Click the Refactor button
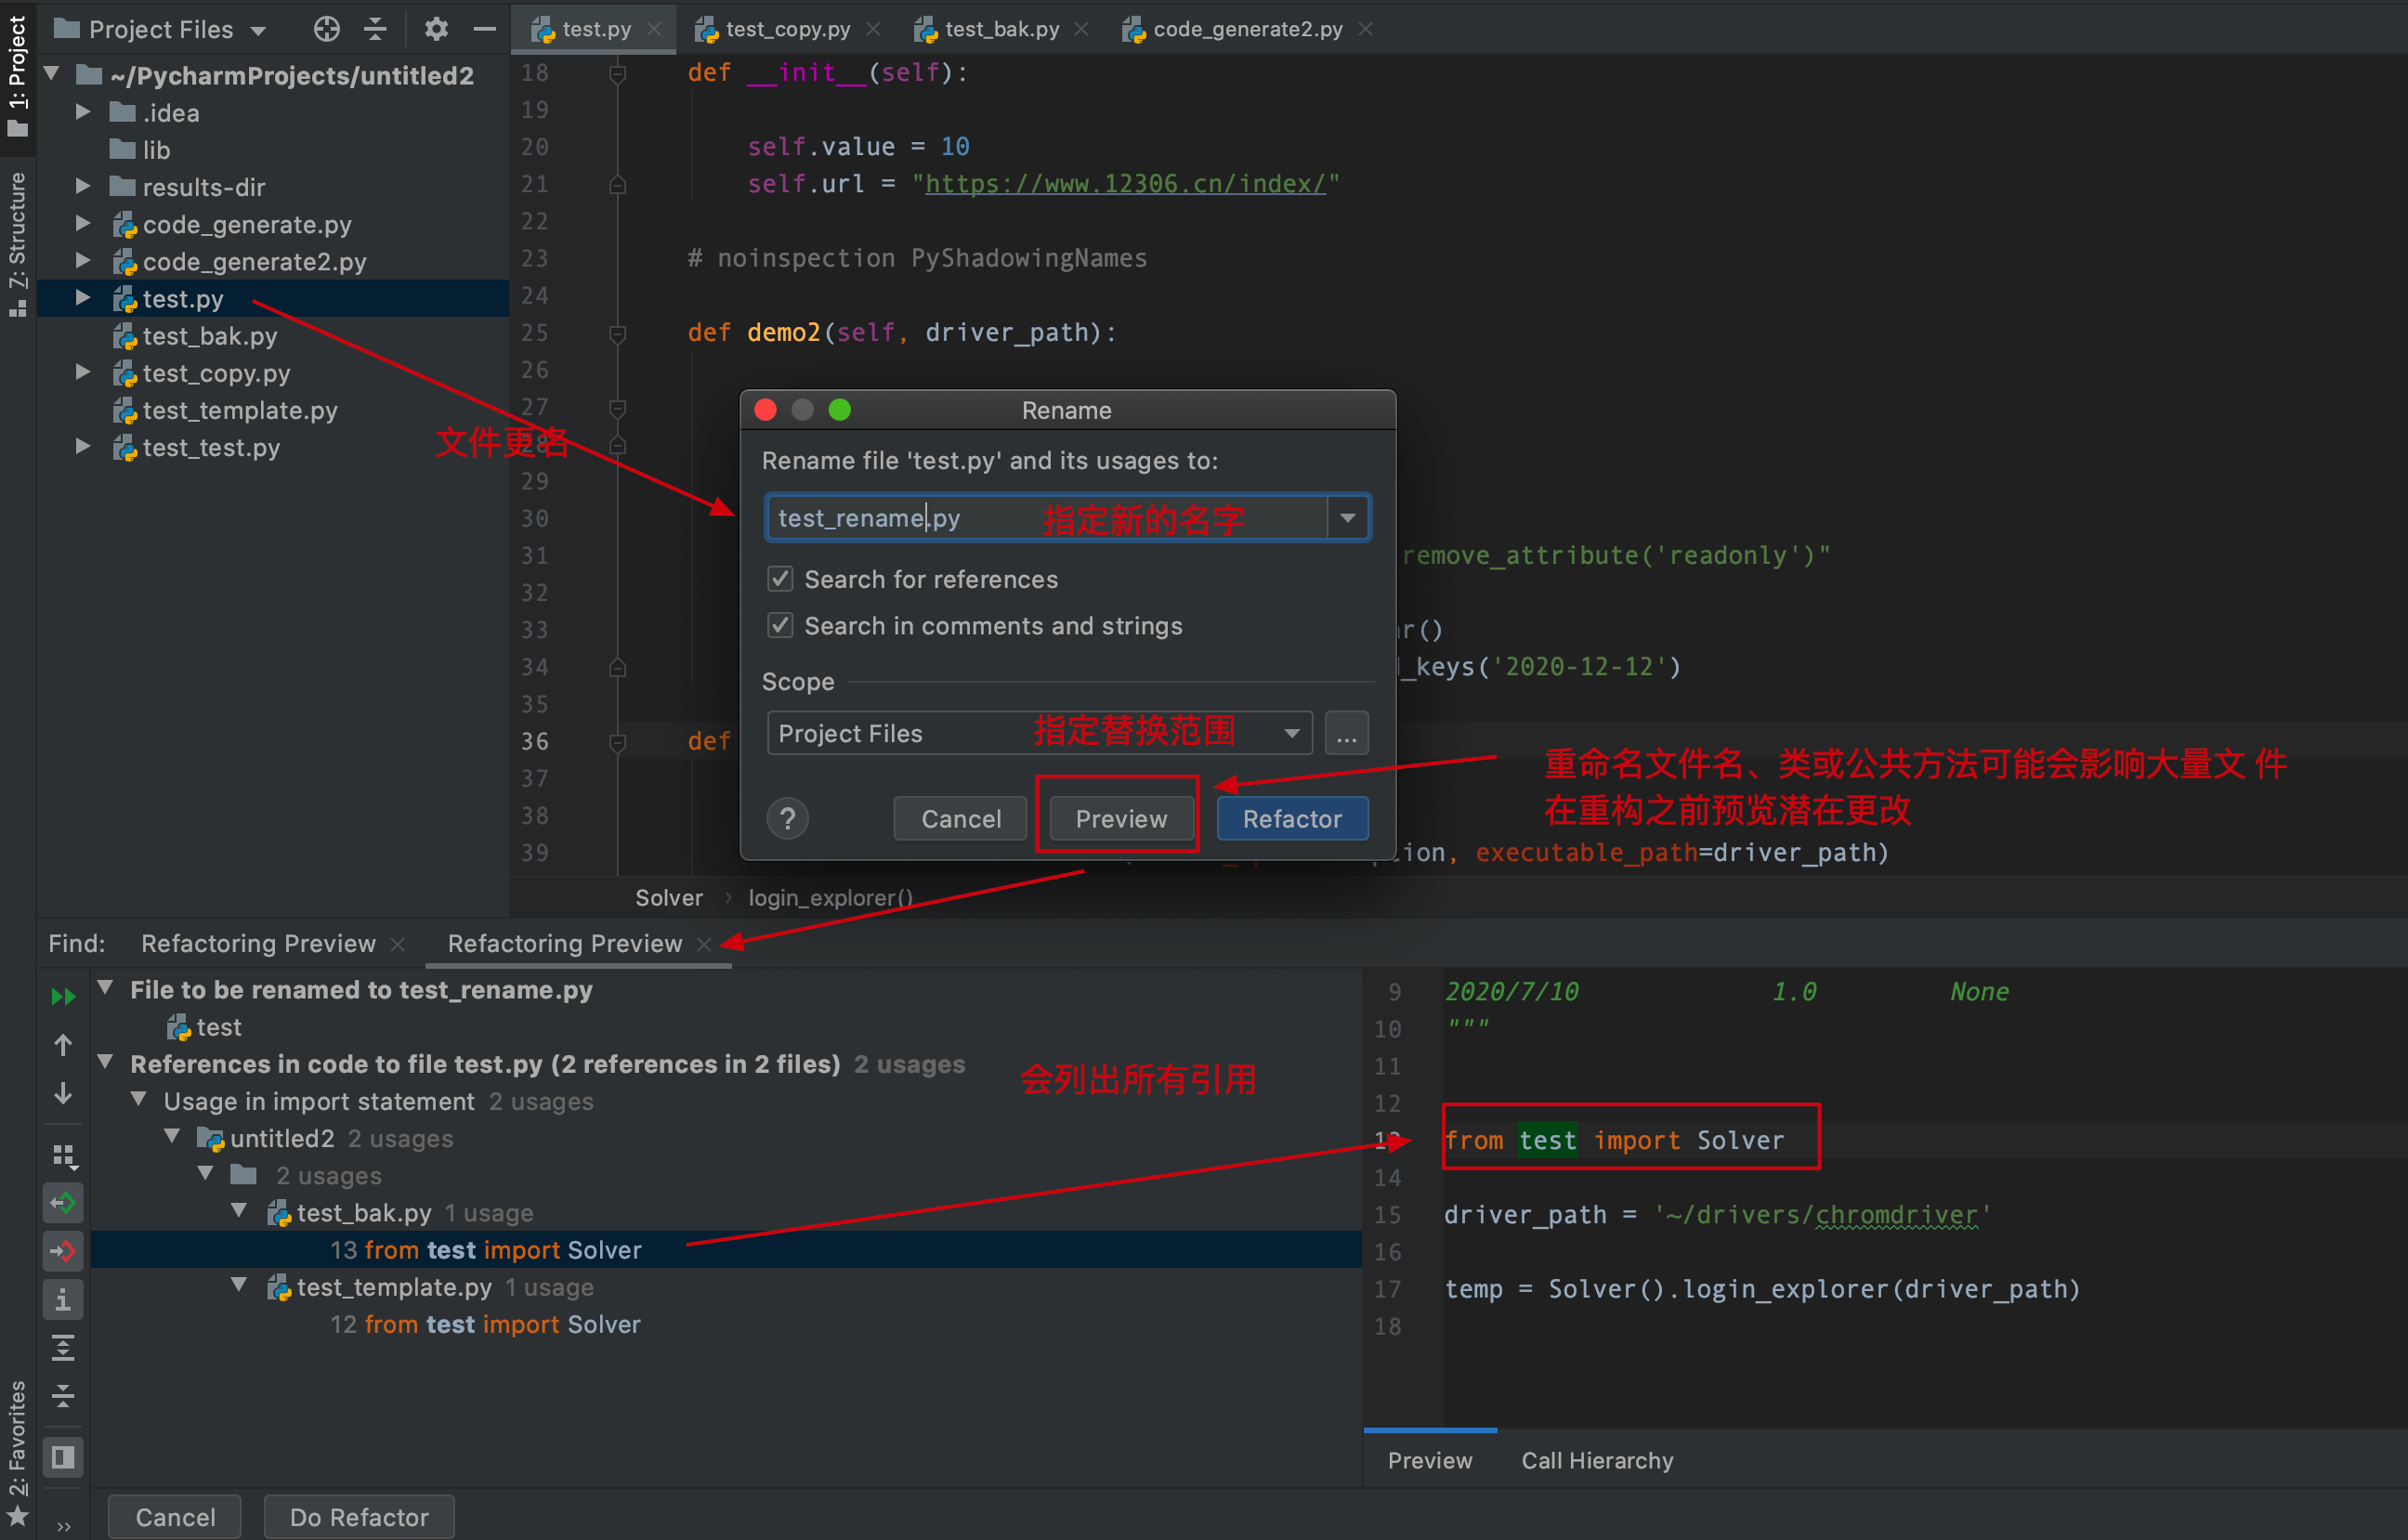The image size is (2408, 1540). tap(1292, 819)
